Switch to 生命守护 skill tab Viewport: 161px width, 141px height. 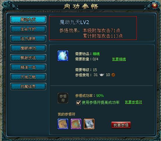tap(28, 29)
